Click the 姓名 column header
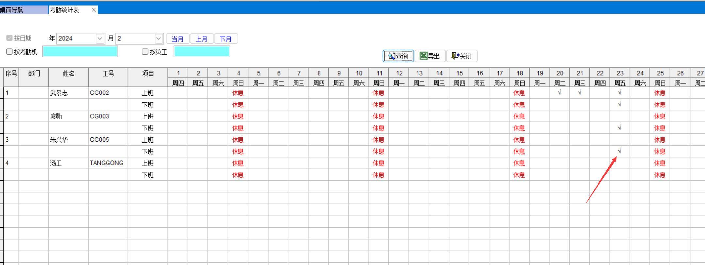 [x=68, y=74]
